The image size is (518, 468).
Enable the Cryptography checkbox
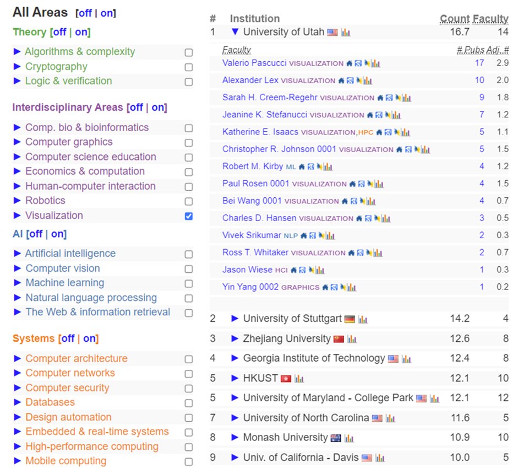tap(189, 67)
